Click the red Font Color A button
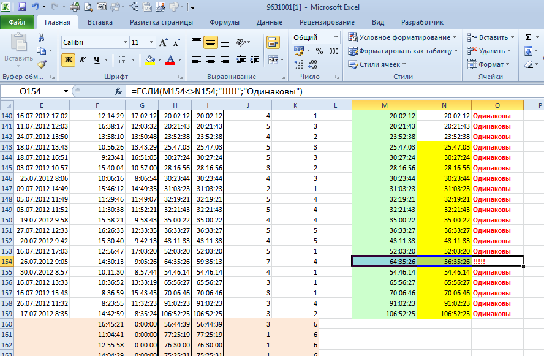Image resolution: width=544 pixels, height=356 pixels. (x=170, y=59)
